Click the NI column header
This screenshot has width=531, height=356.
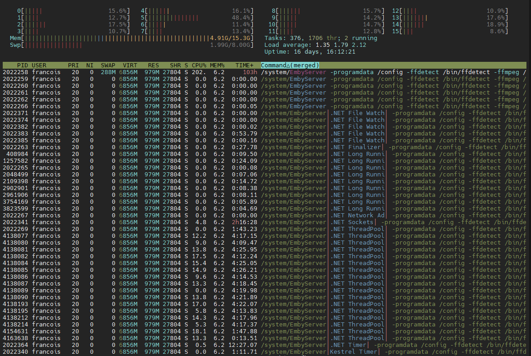click(x=90, y=65)
